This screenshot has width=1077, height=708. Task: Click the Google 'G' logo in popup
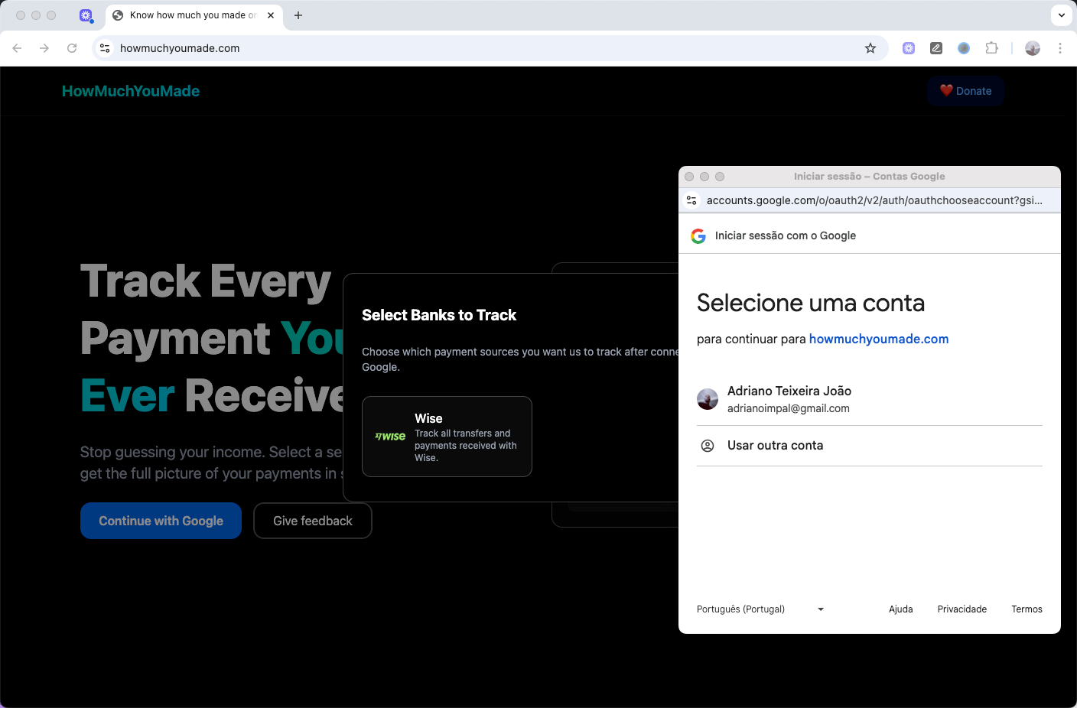pyautogui.click(x=698, y=236)
